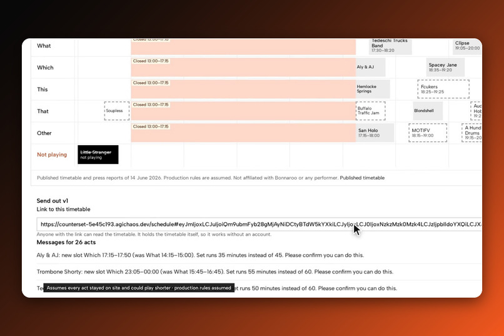Click the timetable share link field
504x336 pixels.
coord(259,225)
